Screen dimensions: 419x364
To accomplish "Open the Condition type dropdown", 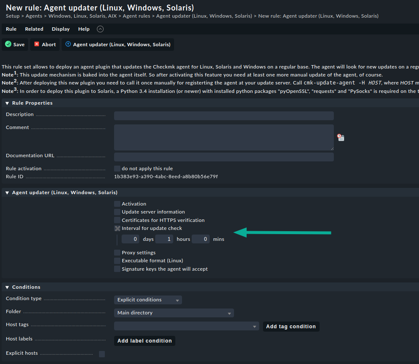I will pyautogui.click(x=148, y=300).
